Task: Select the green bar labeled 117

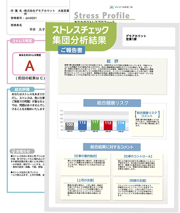Action: 95,125
